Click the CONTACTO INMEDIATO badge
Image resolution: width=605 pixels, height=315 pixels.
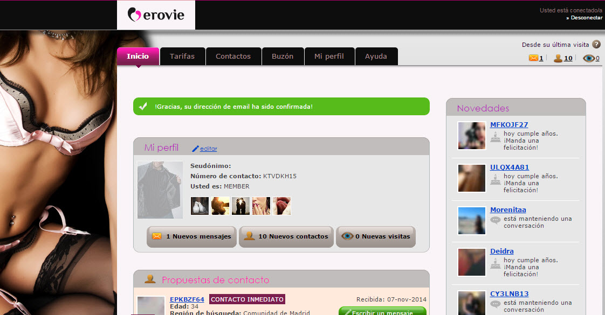point(247,299)
